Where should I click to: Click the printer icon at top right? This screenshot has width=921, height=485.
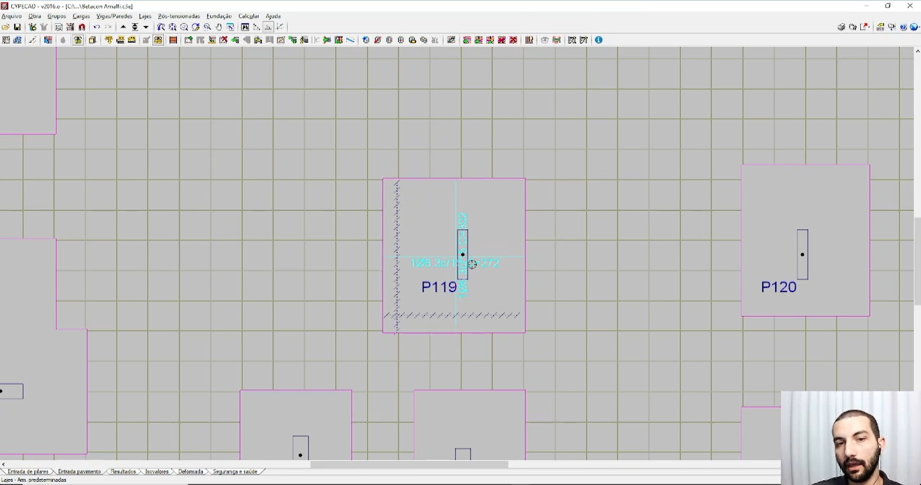click(x=841, y=27)
